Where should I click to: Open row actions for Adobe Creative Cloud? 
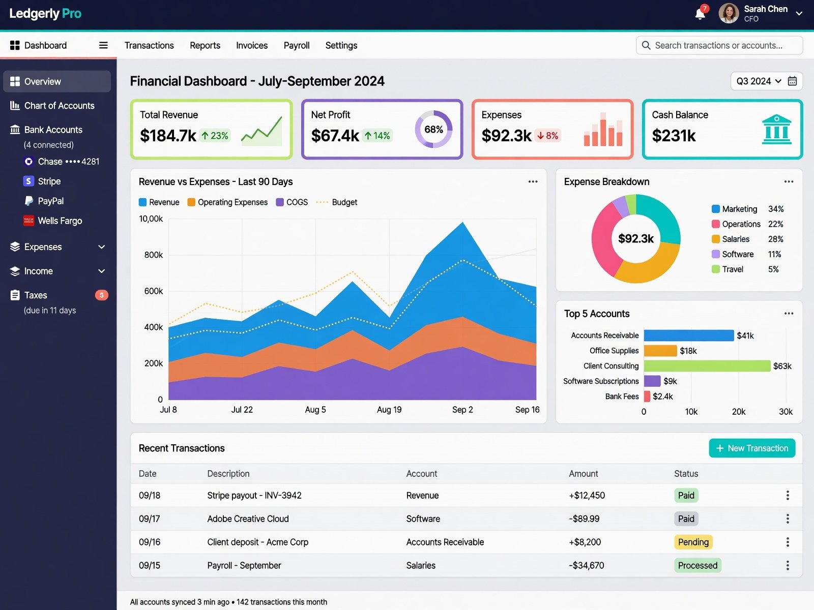point(788,518)
